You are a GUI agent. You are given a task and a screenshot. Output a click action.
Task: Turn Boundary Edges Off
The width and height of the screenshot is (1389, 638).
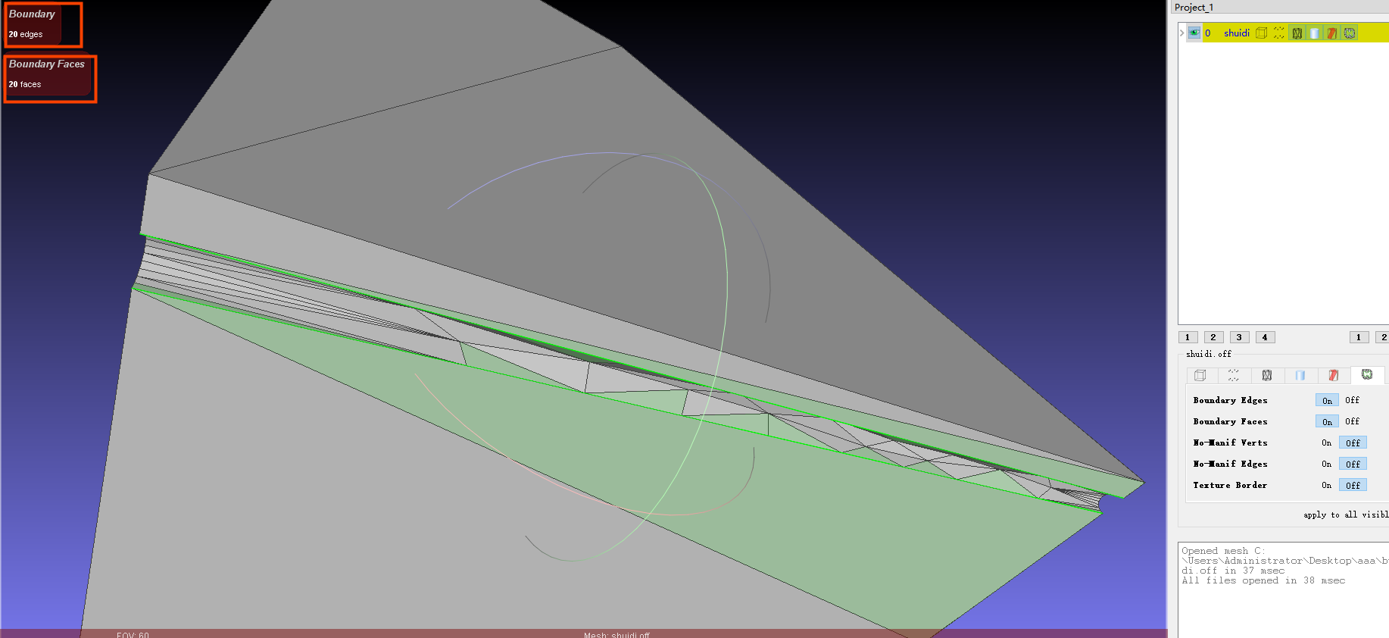1353,400
